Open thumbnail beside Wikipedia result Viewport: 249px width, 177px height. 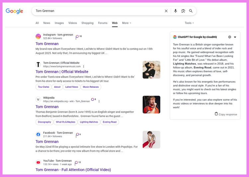coord(151,104)
